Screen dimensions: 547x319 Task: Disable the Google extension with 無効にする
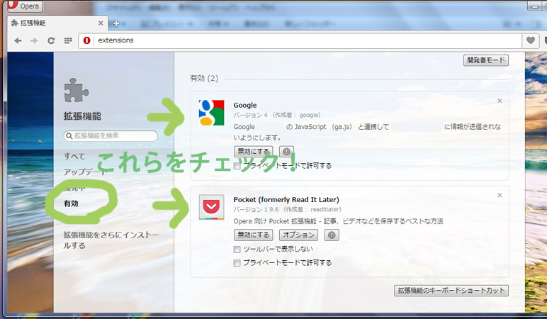click(x=252, y=152)
